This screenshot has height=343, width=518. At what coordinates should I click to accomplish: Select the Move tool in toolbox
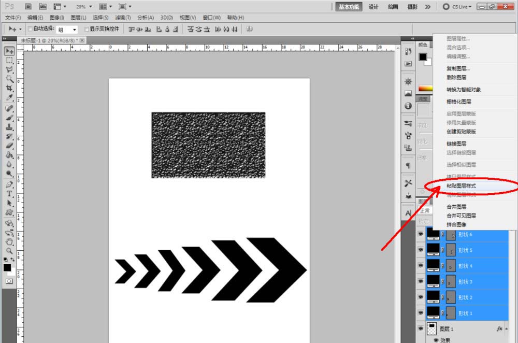click(x=9, y=51)
